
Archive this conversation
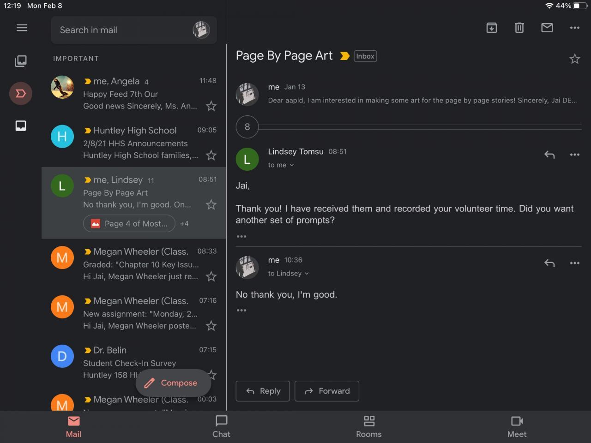(492, 28)
